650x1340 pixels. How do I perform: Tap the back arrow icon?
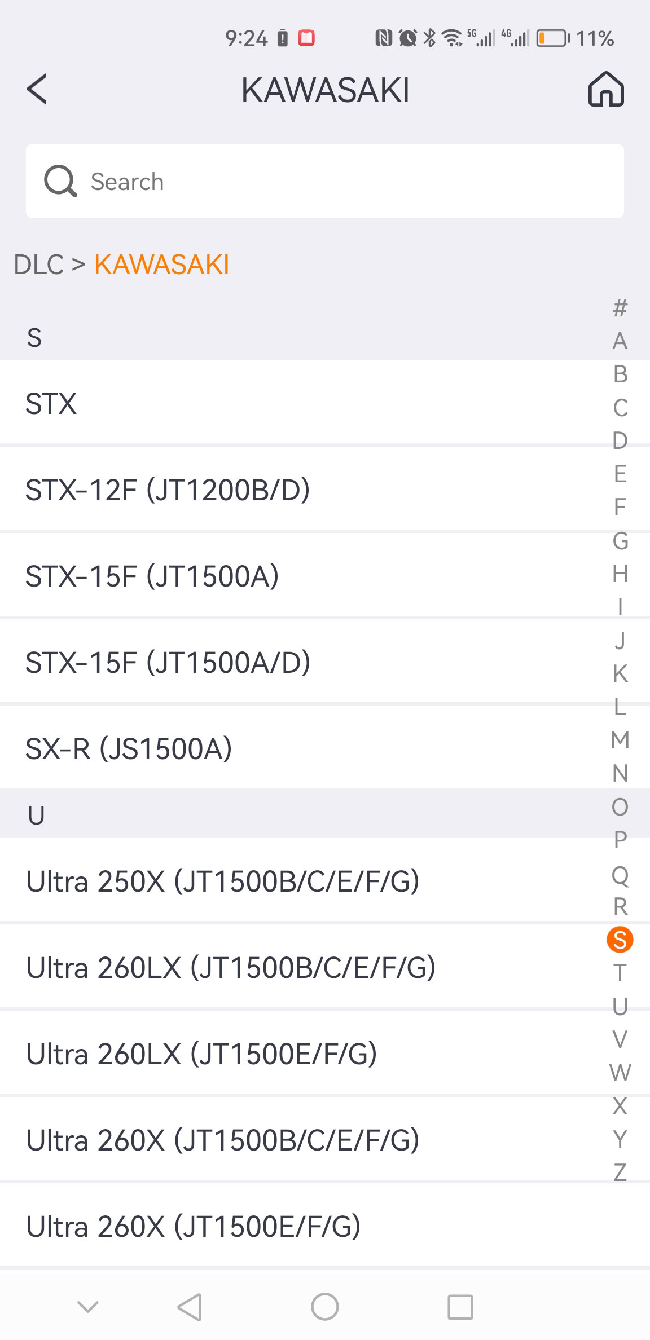point(37,90)
